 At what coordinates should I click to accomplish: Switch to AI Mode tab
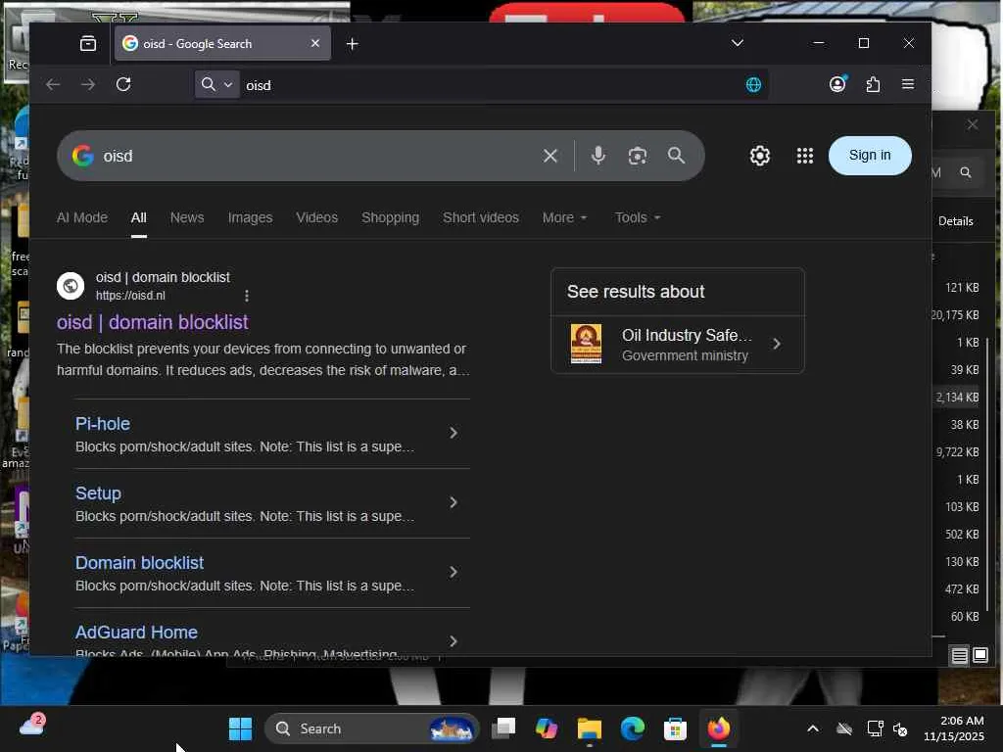click(82, 217)
